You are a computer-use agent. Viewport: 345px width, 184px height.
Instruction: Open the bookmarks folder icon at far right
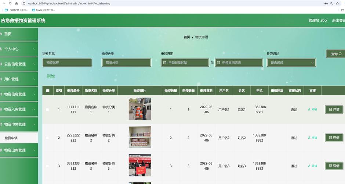(342, 10)
